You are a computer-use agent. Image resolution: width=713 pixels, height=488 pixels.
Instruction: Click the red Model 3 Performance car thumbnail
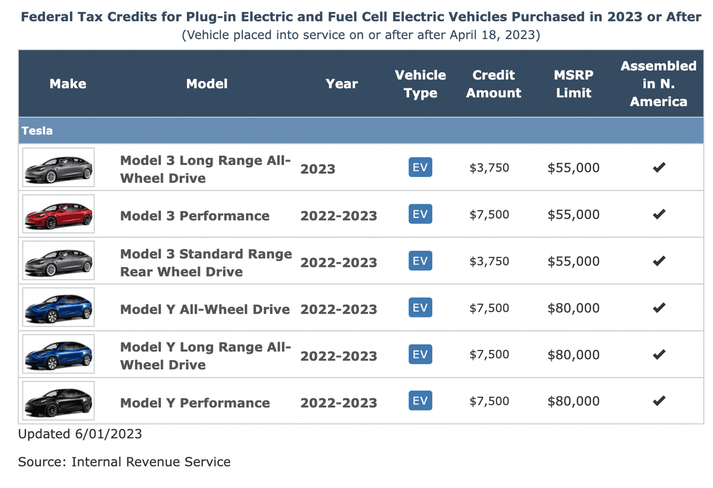tap(58, 214)
